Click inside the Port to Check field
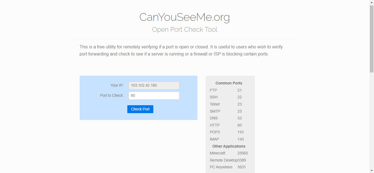 154,95
